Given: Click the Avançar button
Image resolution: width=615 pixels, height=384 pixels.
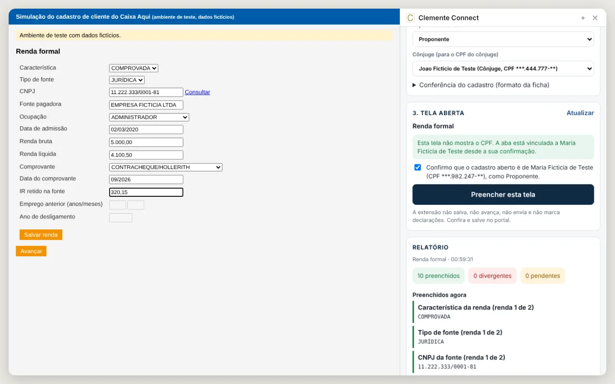Looking at the screenshot, I should pos(31,251).
